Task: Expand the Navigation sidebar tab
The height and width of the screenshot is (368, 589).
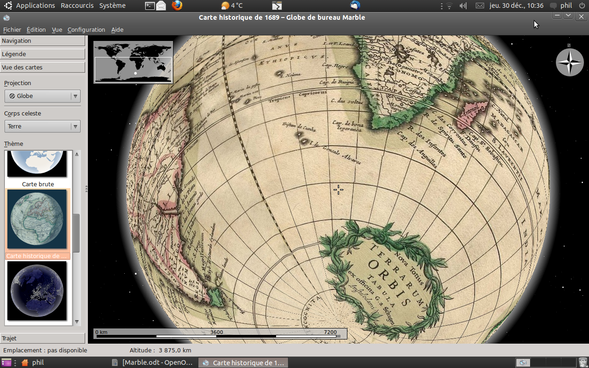Action: point(42,40)
